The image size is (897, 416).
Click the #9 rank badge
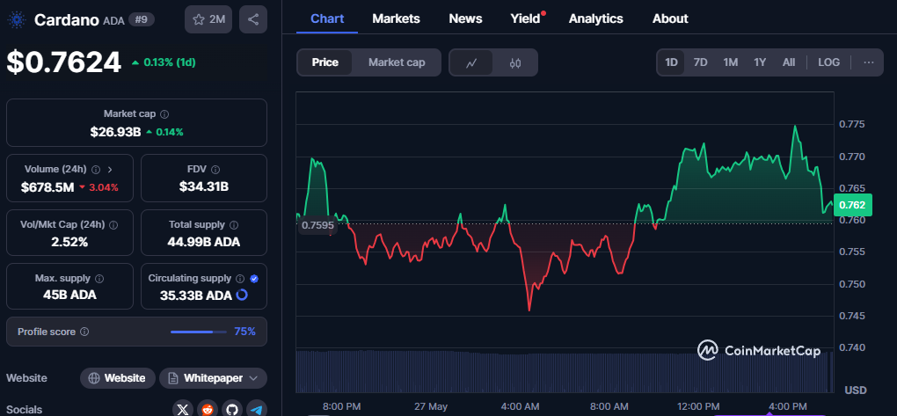coord(141,19)
